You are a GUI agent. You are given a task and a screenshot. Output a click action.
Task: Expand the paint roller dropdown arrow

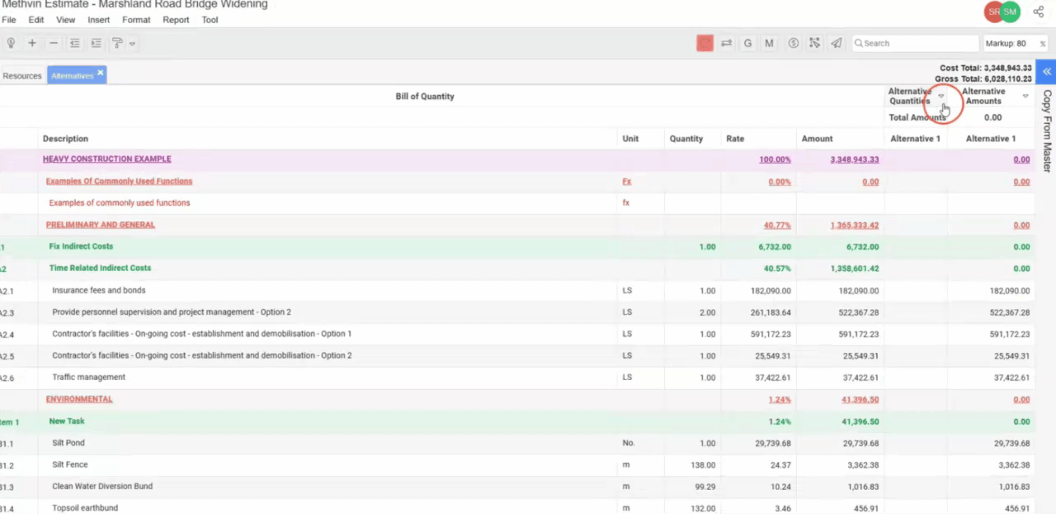(x=132, y=44)
